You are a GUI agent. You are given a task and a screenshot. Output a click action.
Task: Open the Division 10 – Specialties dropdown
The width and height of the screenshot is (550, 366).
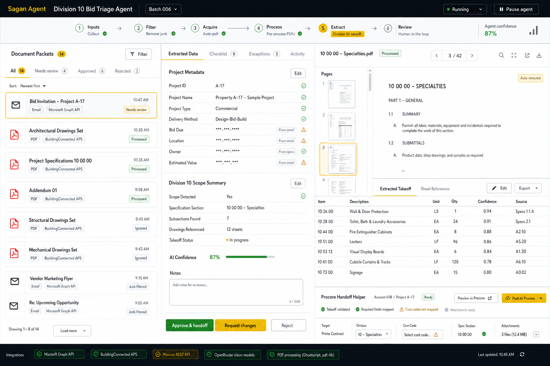pyautogui.click(x=373, y=335)
